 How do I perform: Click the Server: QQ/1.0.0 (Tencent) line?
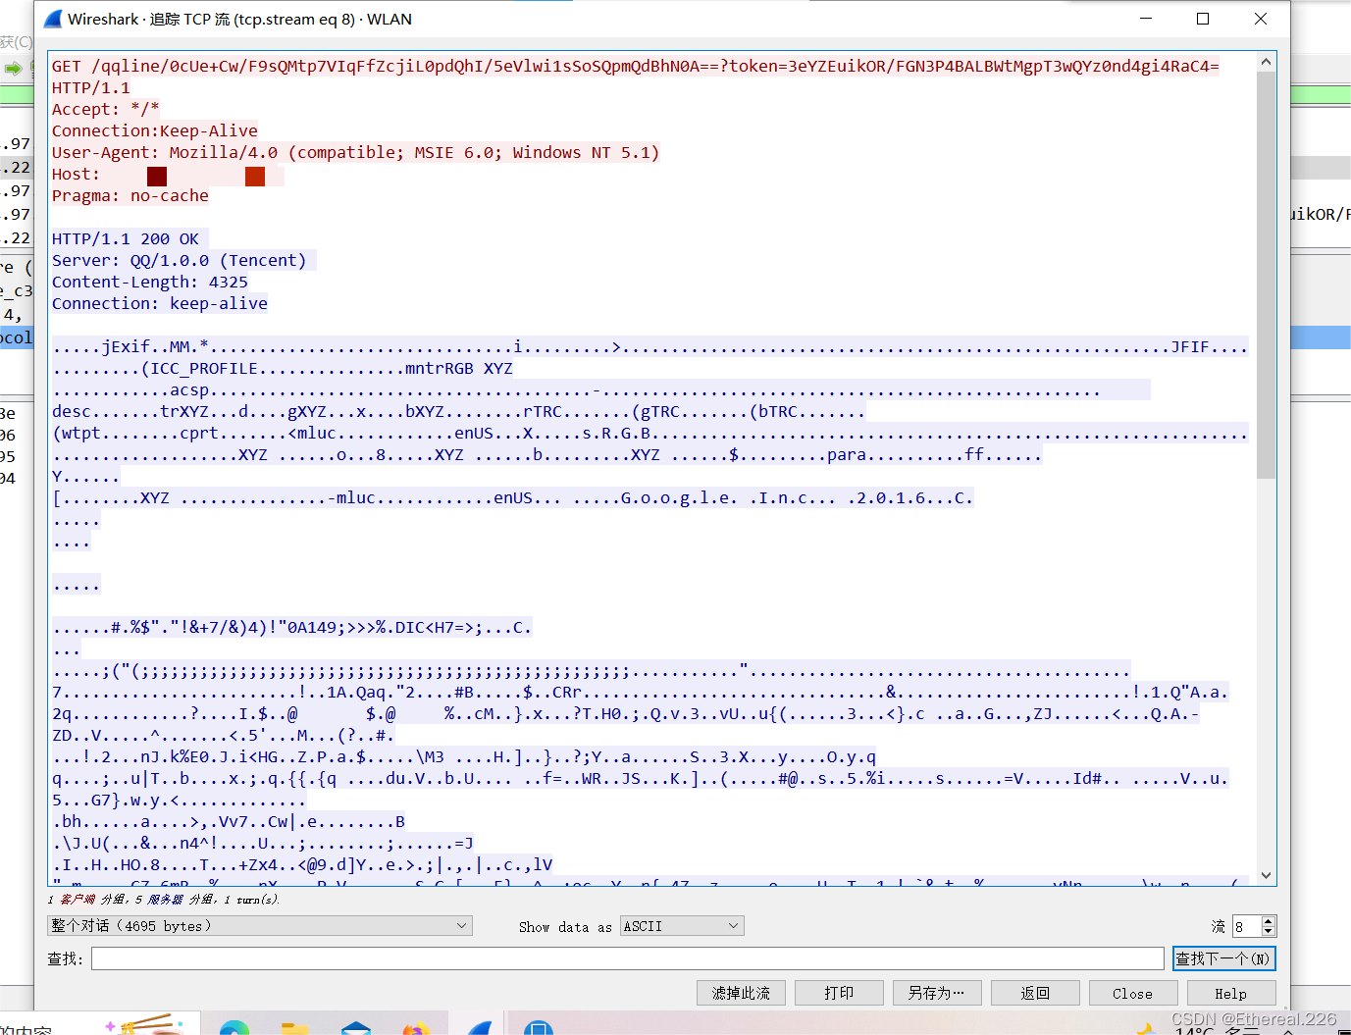(x=180, y=260)
